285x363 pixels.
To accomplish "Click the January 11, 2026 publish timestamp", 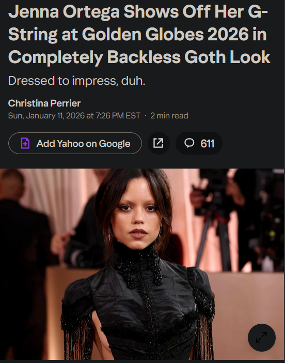I will point(74,115).
